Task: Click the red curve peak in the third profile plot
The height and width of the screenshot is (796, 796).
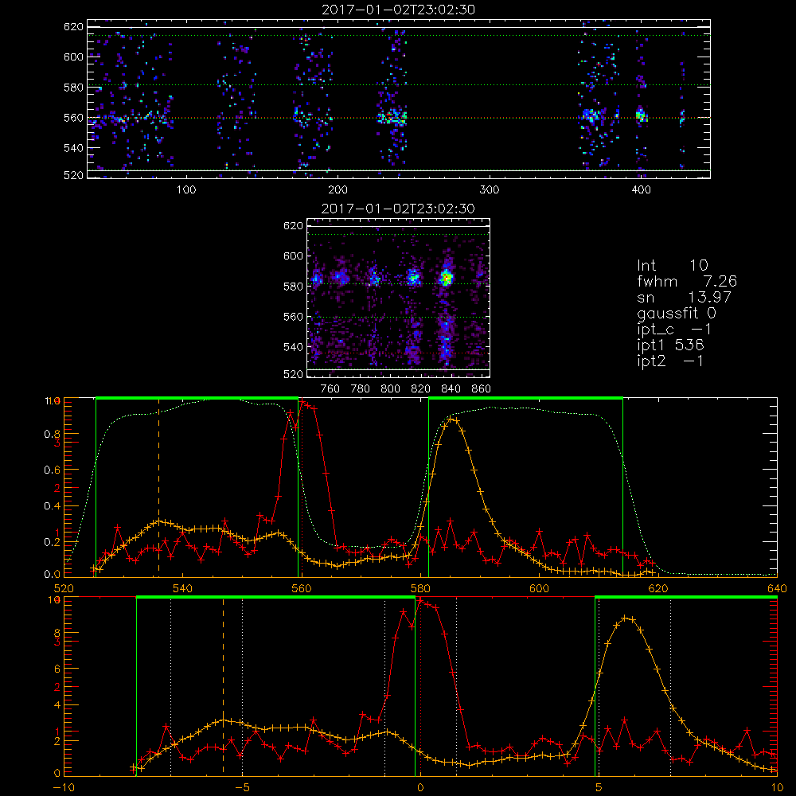Action: (302, 401)
